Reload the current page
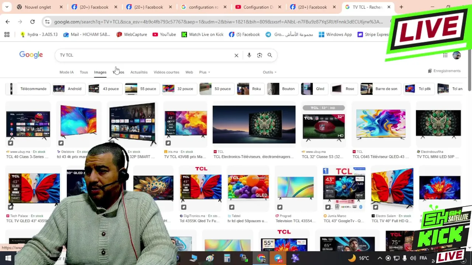The height and width of the screenshot is (265, 472). coord(32,22)
